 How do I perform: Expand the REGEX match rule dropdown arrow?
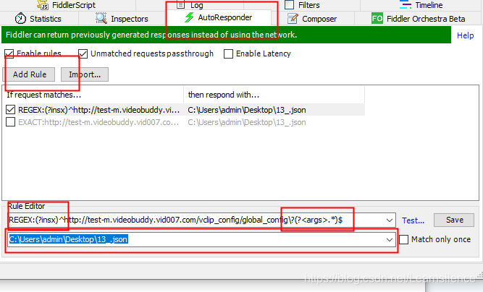coord(390,220)
